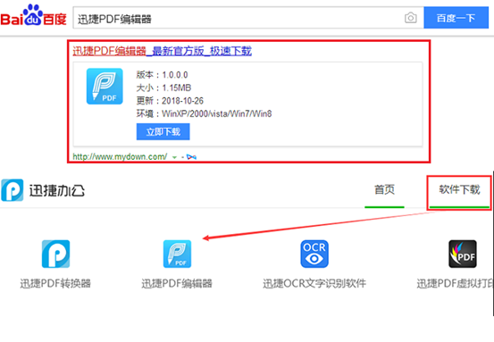Click the 迅捷办公 logo icon
The height and width of the screenshot is (342, 494).
coord(13,190)
